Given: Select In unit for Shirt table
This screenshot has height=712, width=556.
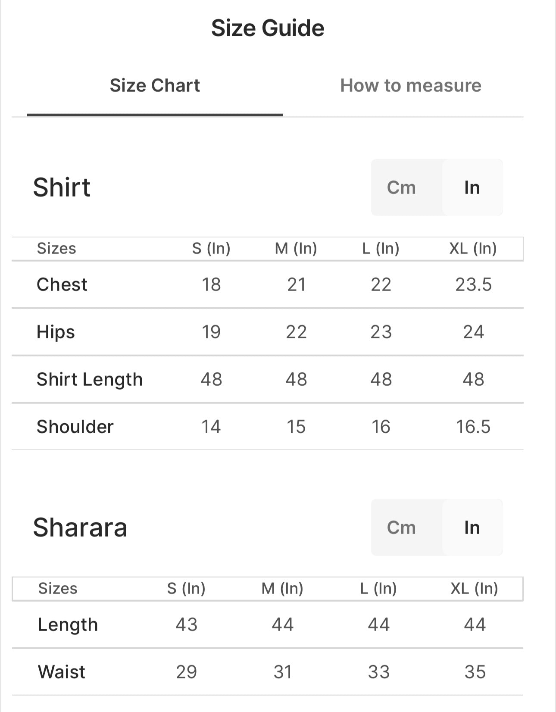Looking at the screenshot, I should click(472, 187).
